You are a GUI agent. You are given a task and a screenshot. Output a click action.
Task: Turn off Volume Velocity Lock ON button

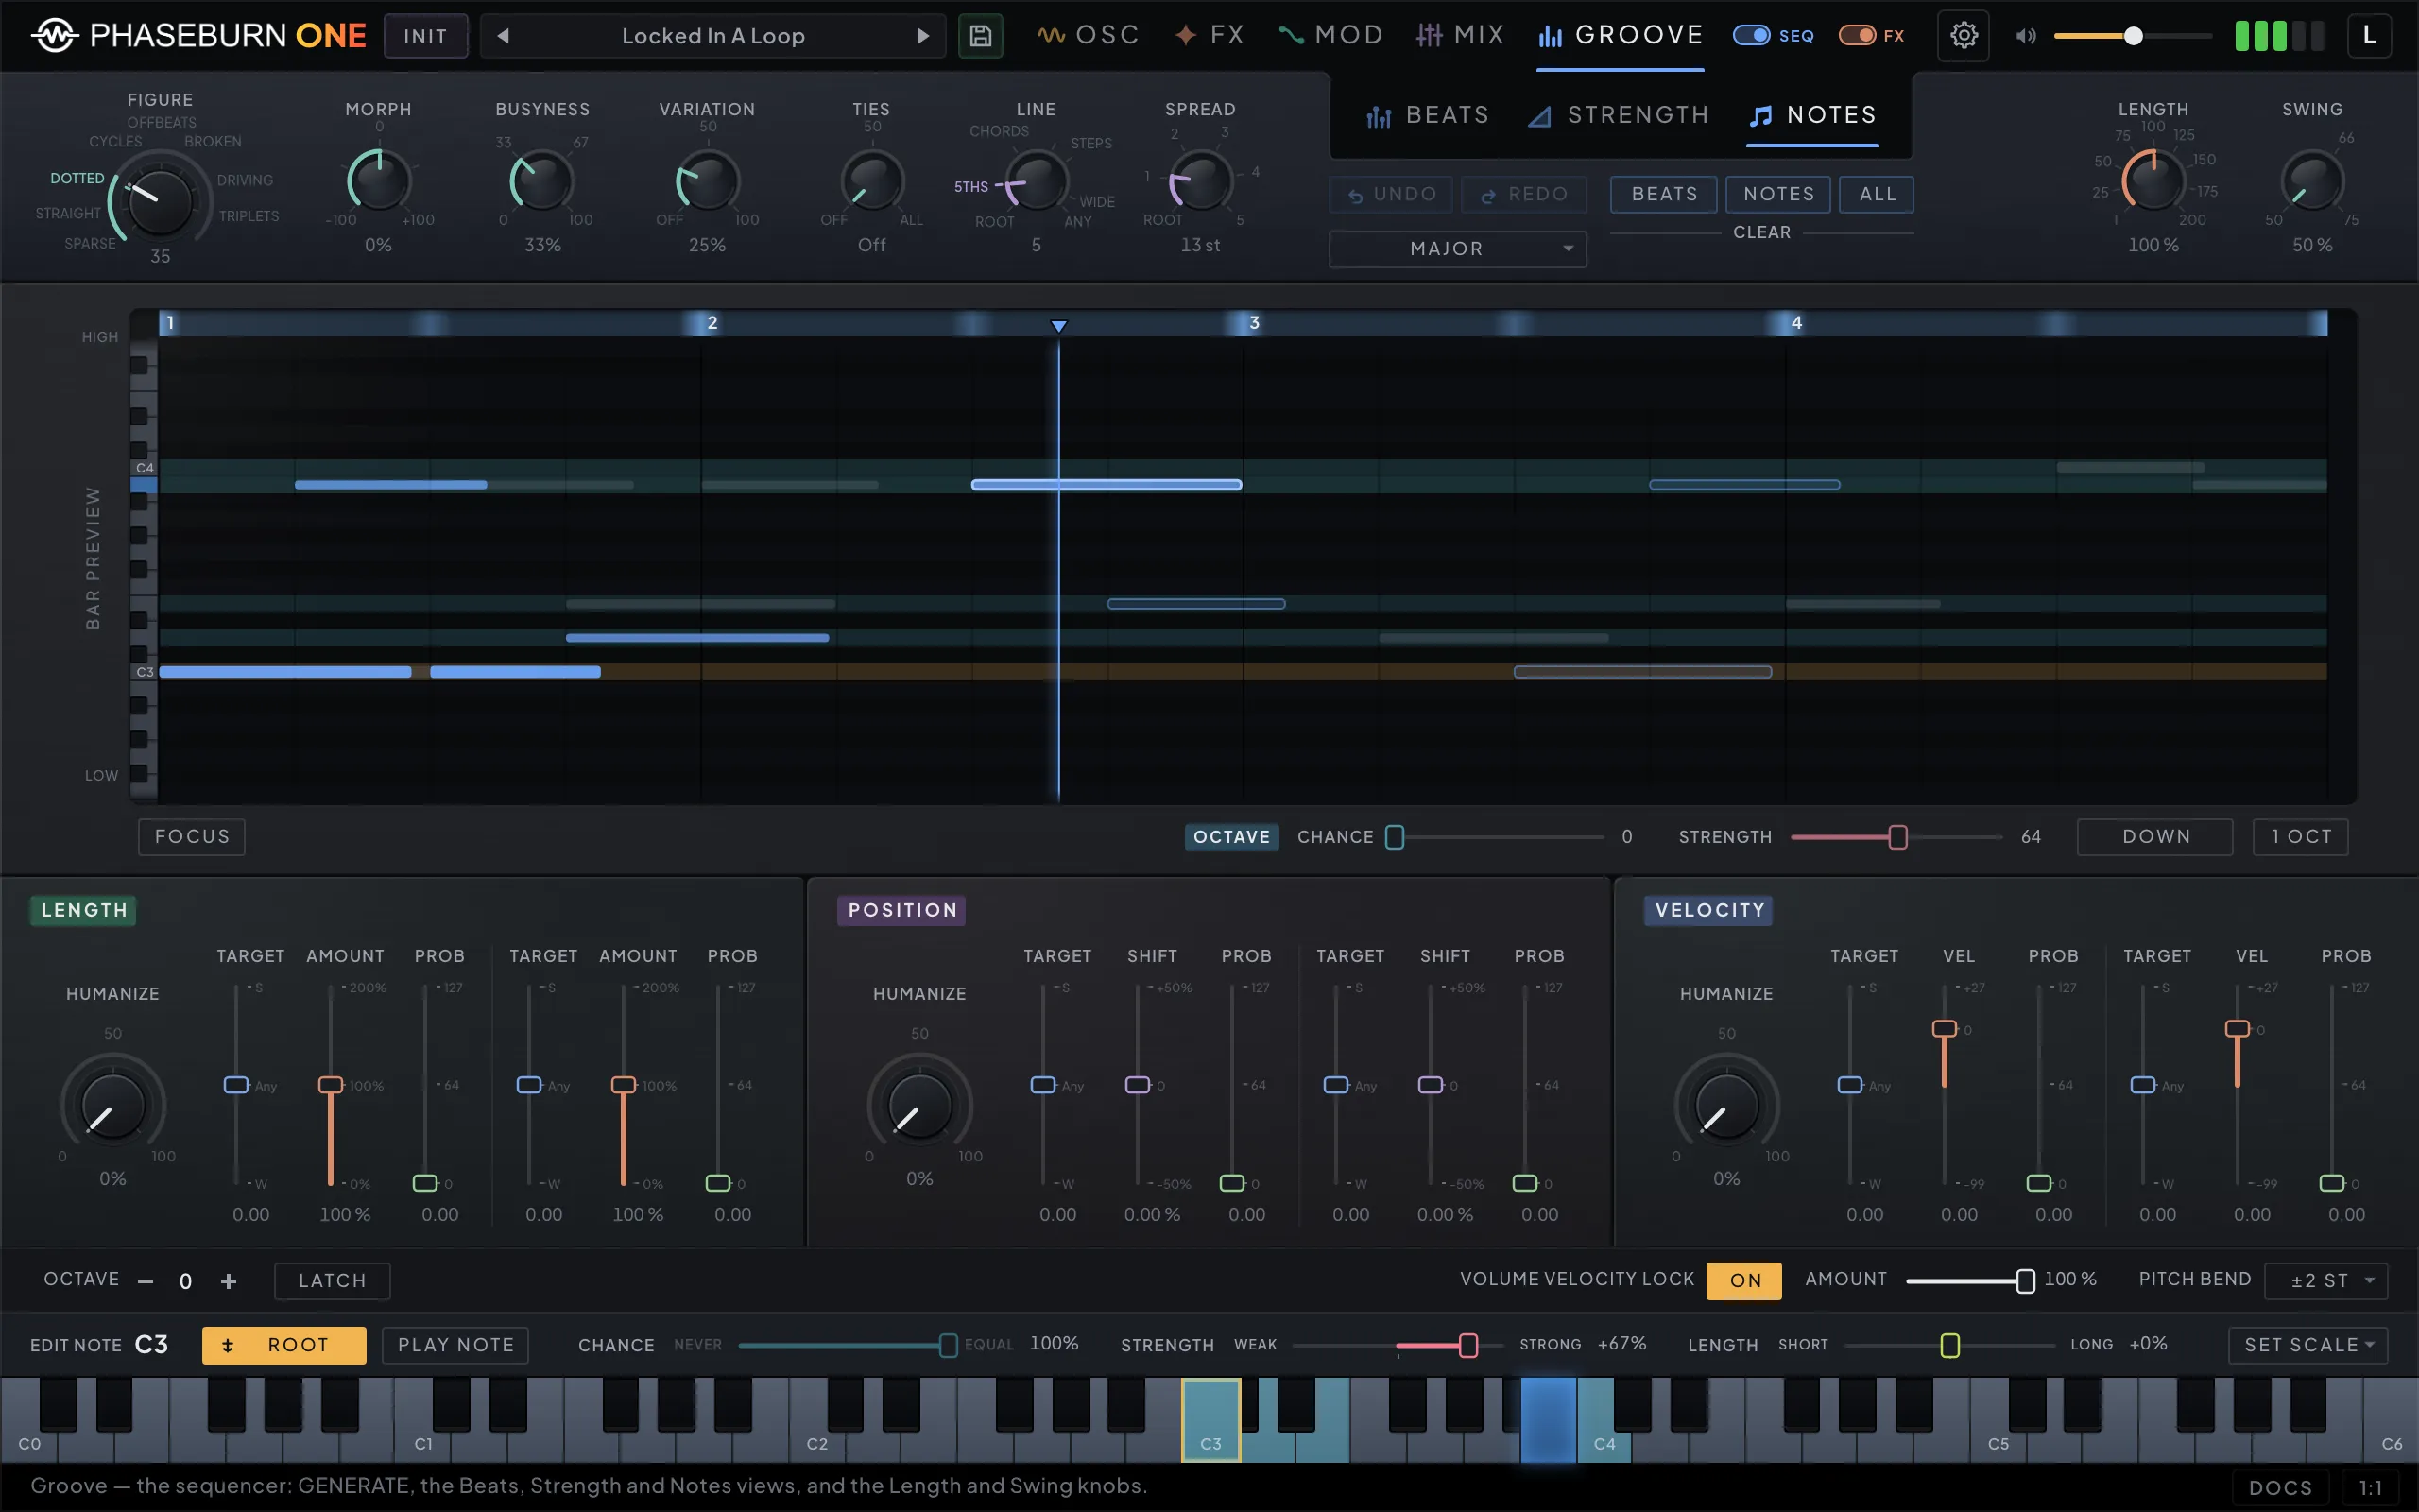[1744, 1281]
